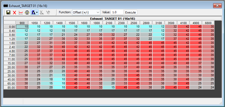Select the 900 column header
The image size is (225, 107).
coord(22,23)
